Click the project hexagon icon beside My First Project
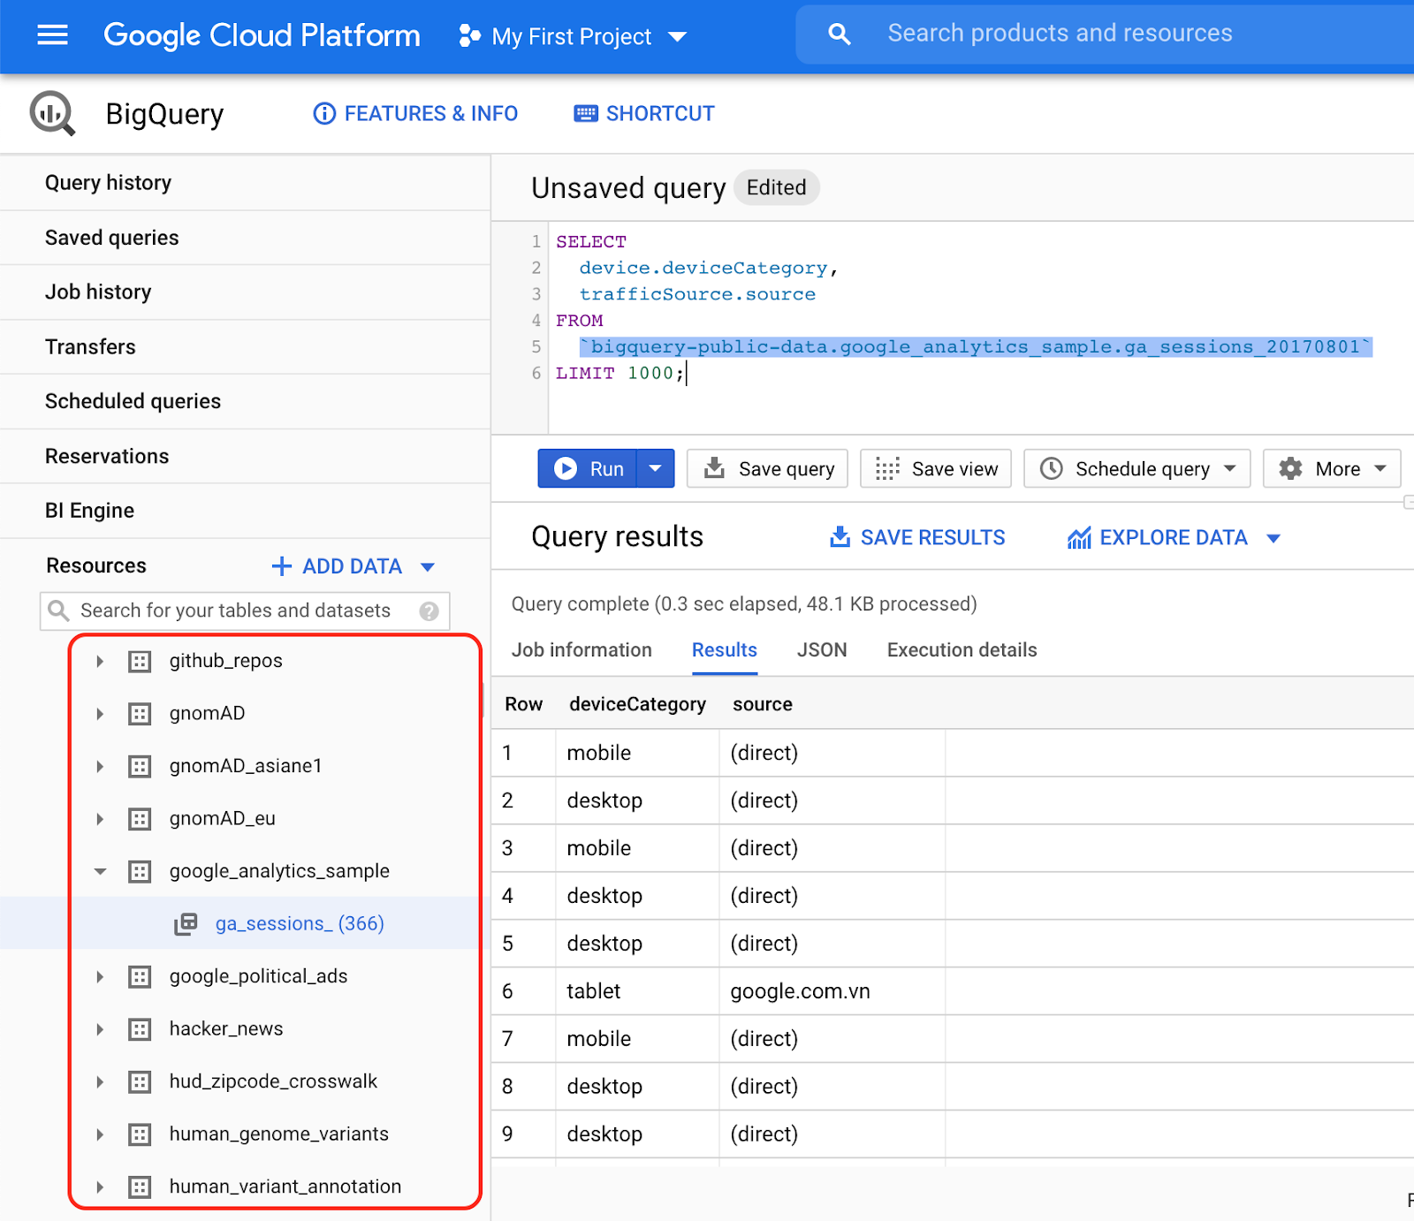The width and height of the screenshot is (1414, 1221). pyautogui.click(x=469, y=36)
